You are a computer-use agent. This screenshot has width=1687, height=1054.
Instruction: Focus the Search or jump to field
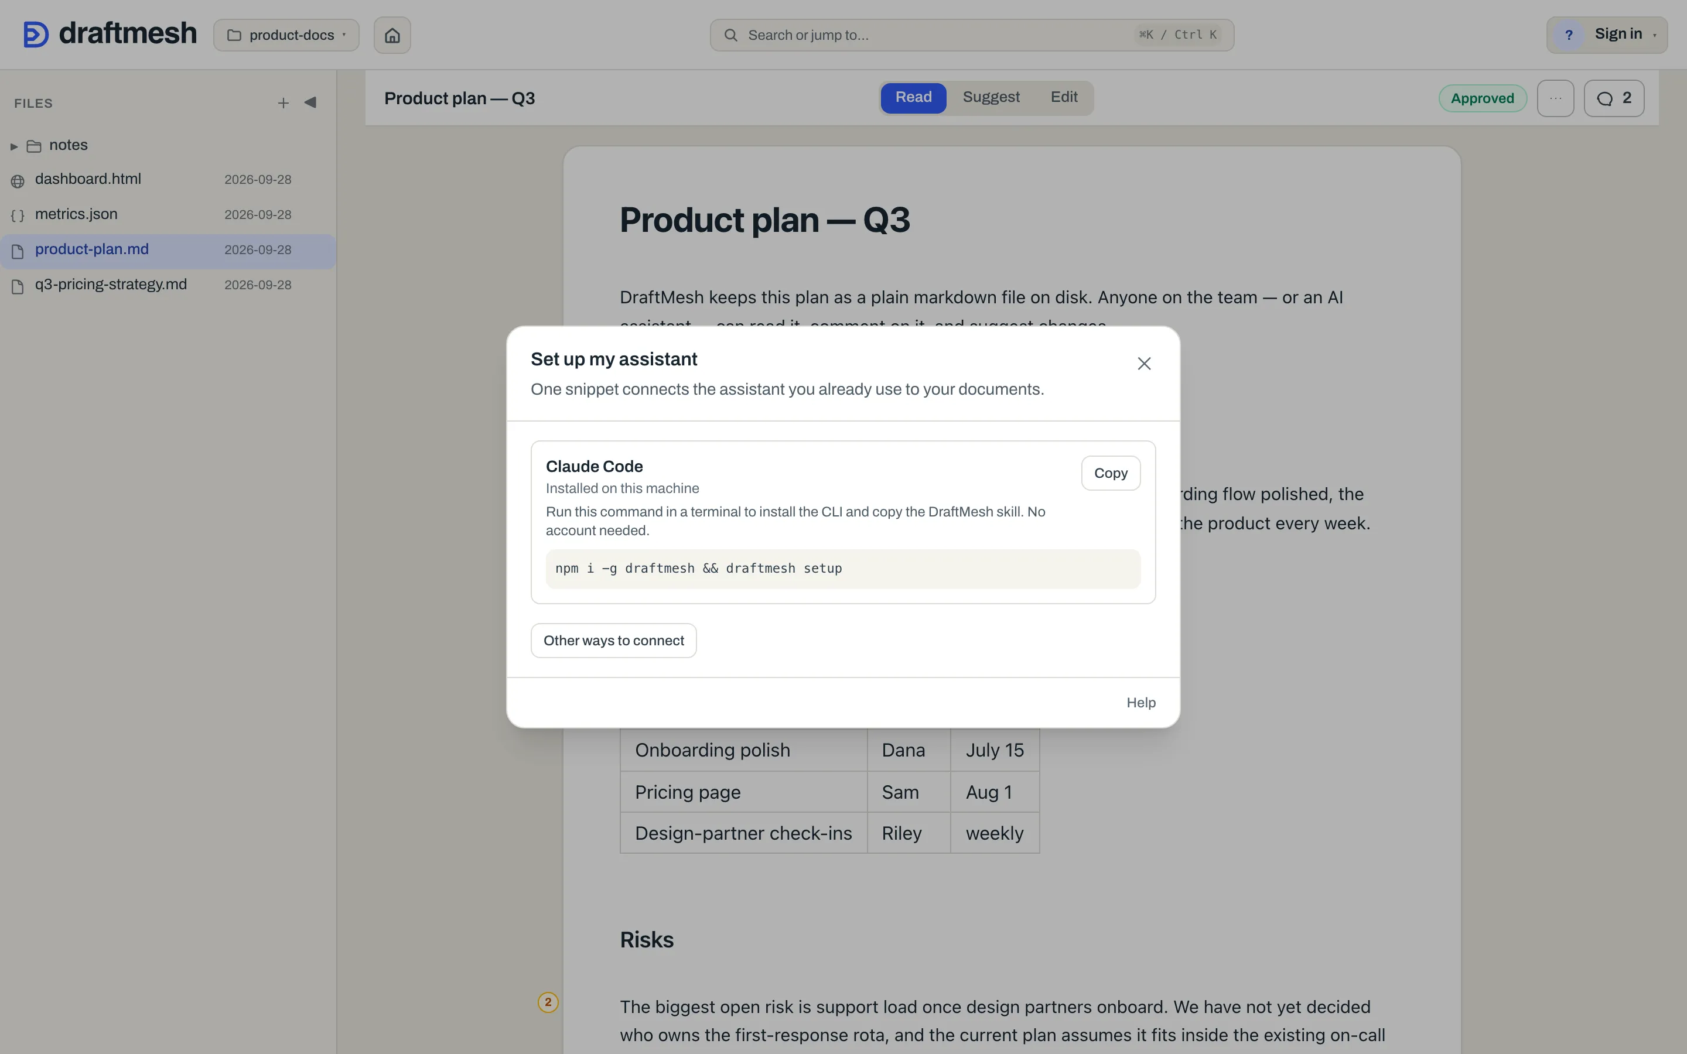(x=972, y=35)
